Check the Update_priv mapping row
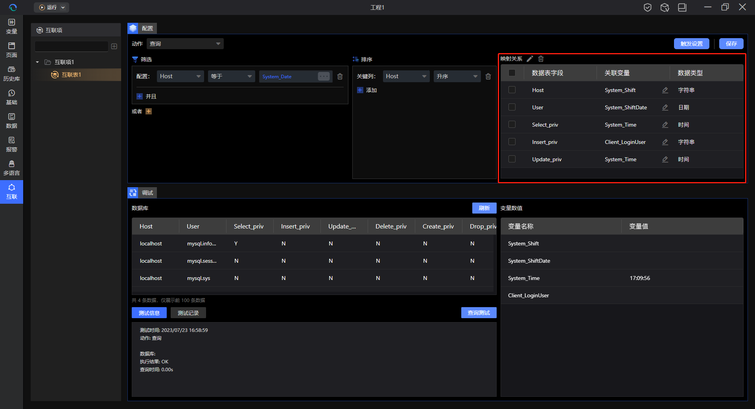Screen dimensions: 755x409 [512, 159]
